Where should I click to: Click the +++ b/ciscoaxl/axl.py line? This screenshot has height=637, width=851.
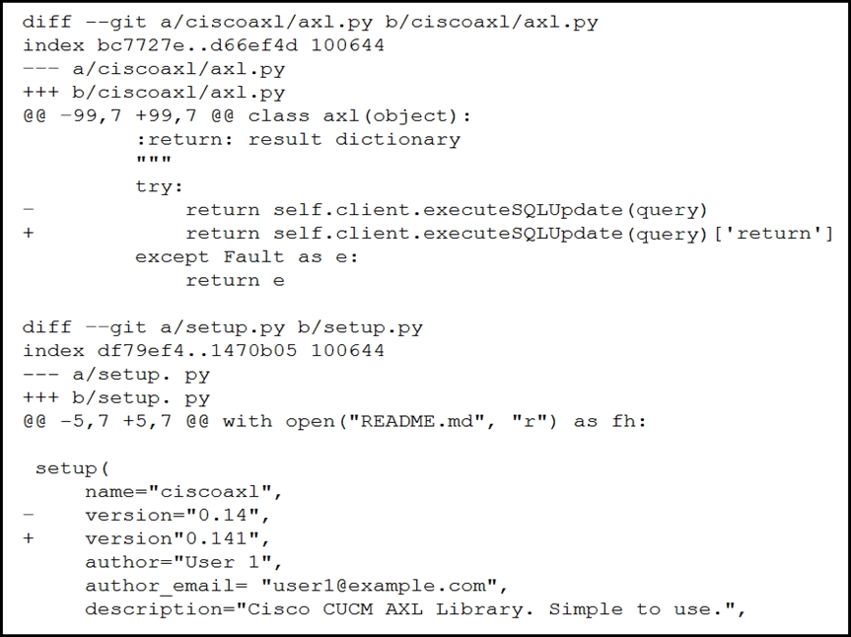pos(154,93)
